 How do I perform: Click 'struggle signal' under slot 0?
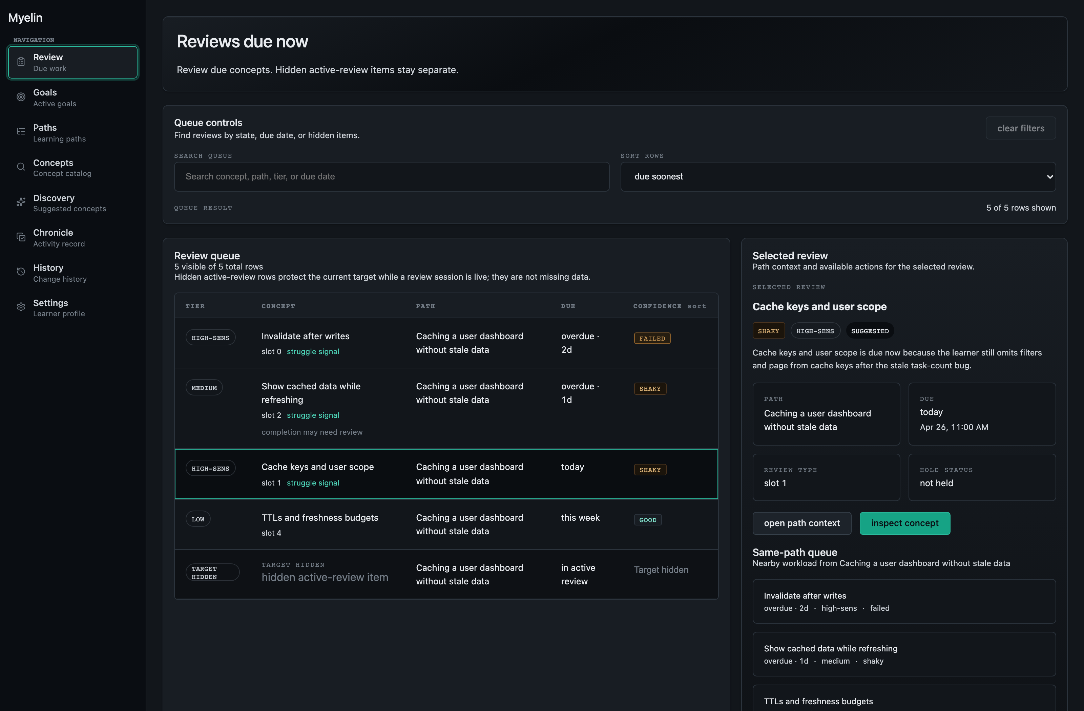pos(313,351)
